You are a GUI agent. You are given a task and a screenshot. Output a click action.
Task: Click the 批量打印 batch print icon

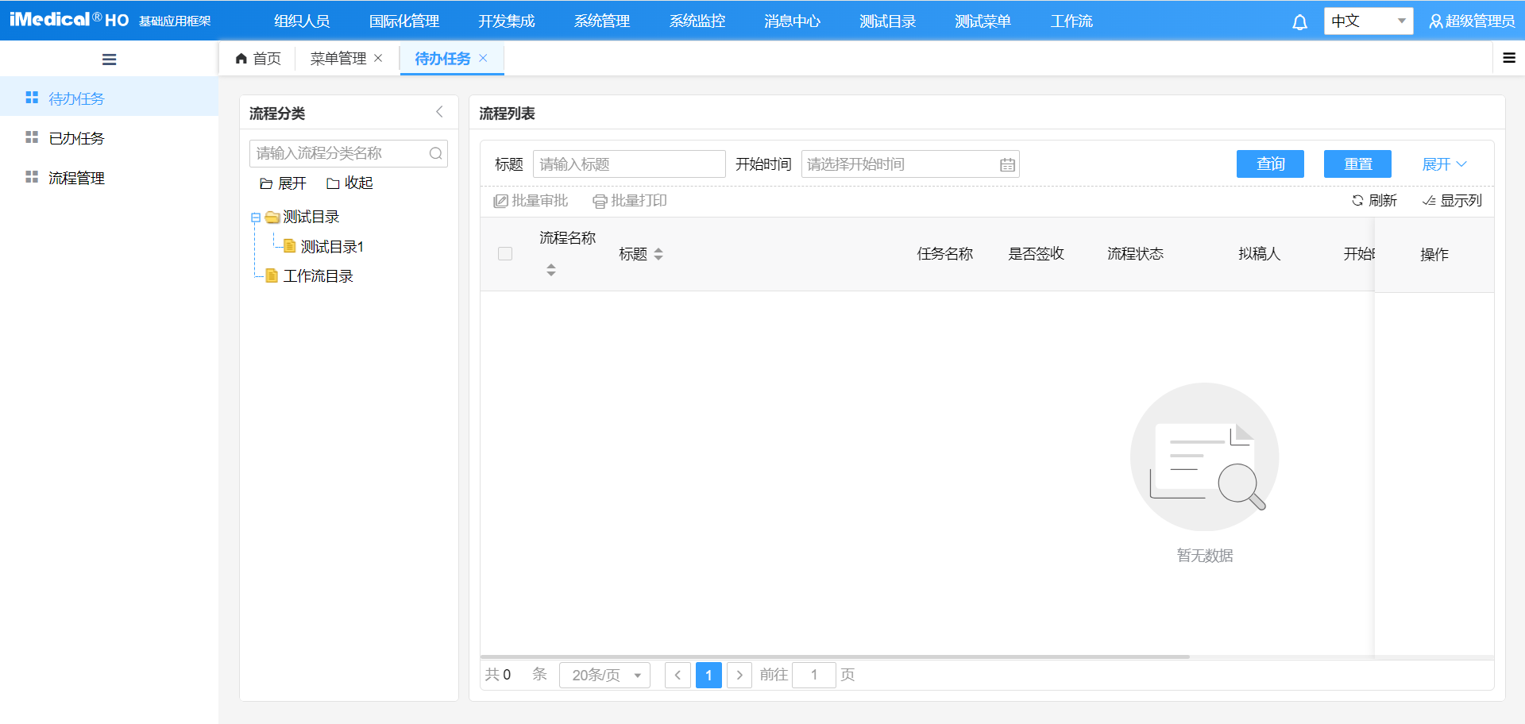pos(600,202)
